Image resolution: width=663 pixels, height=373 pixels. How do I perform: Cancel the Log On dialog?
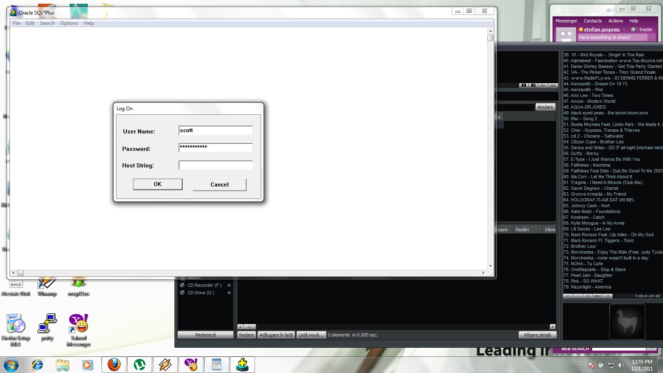tap(219, 185)
